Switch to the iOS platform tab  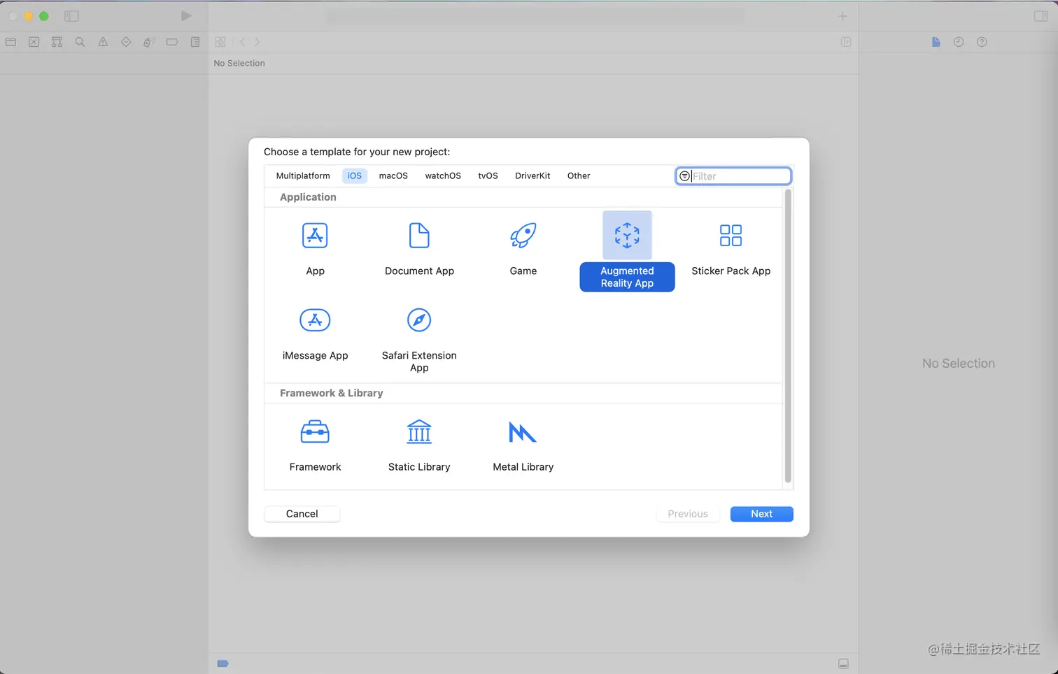click(355, 175)
